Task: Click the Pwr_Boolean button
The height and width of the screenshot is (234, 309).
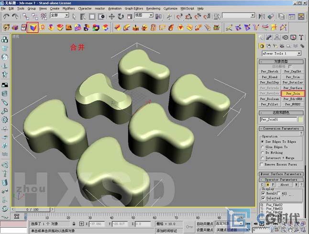Action: pos(270,99)
